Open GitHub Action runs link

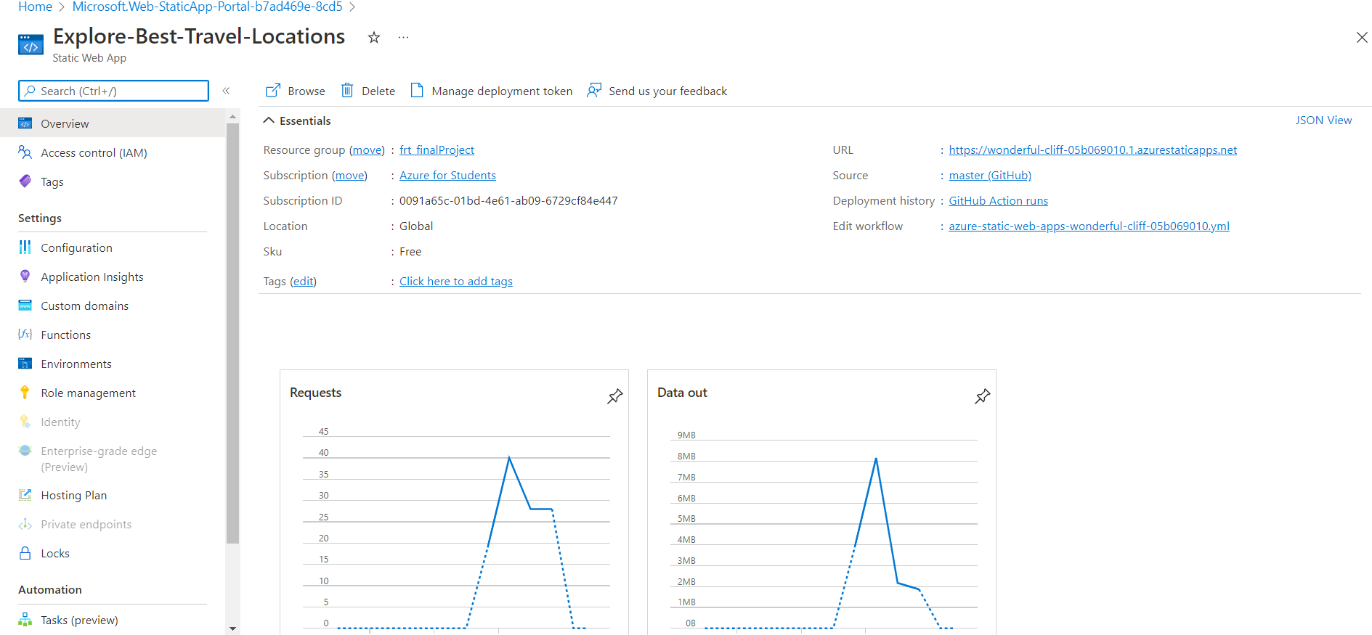[998, 201]
